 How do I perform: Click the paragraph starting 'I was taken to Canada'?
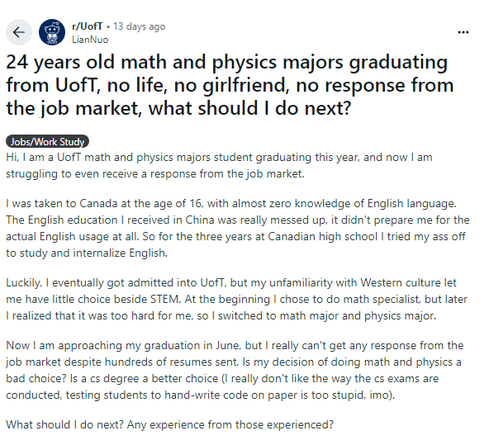pyautogui.click(x=238, y=228)
